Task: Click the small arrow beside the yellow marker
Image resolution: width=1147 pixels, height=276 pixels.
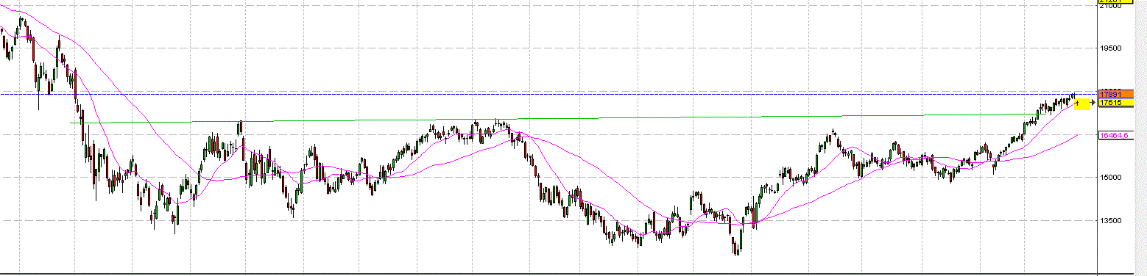Action: pos(1093,103)
